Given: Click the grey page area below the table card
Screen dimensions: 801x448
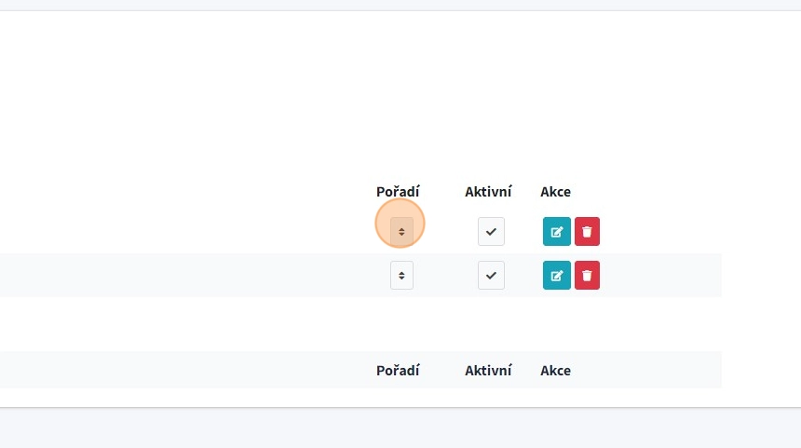Looking at the screenshot, I should click(x=400, y=428).
